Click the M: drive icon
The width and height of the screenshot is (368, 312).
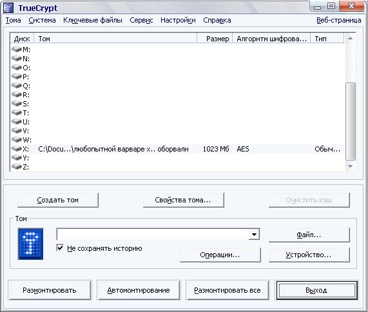tap(17, 49)
